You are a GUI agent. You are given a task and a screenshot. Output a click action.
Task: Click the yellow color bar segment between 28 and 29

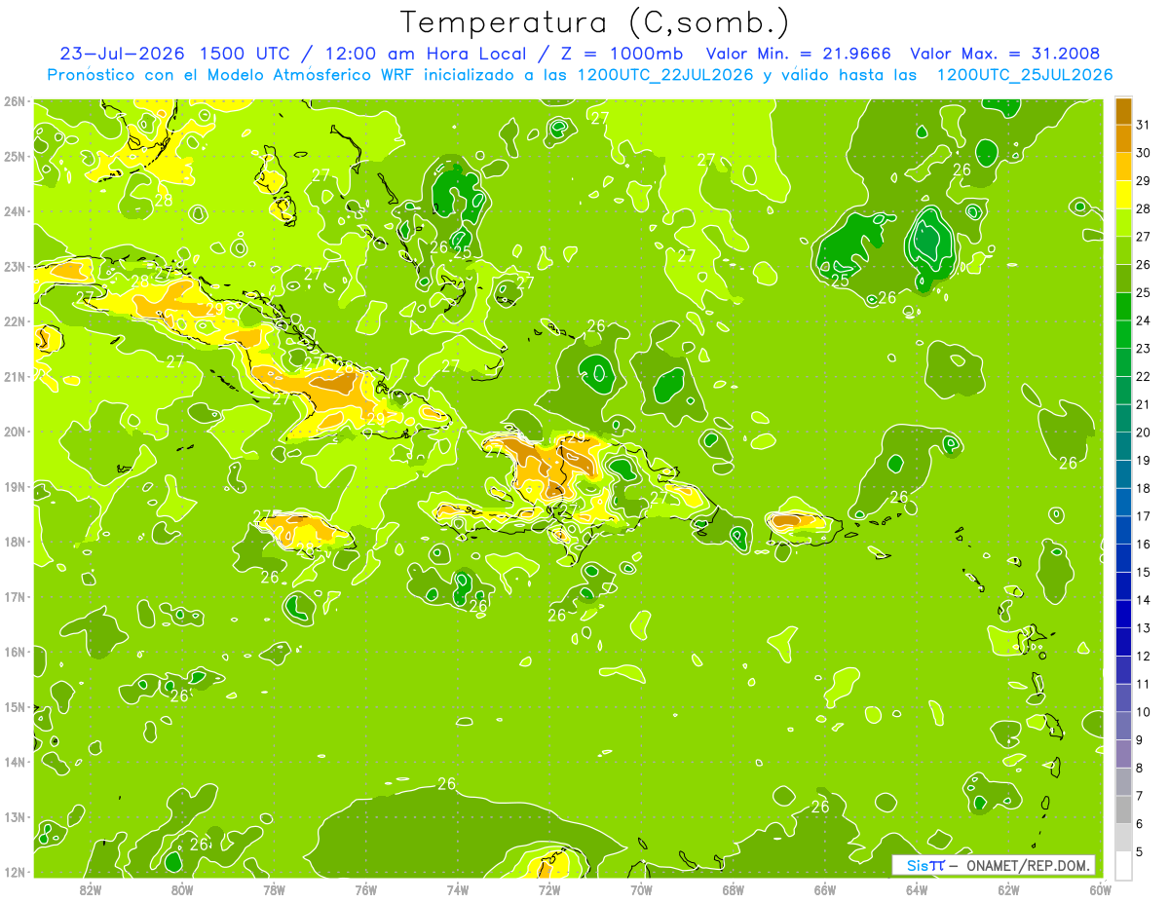click(x=1123, y=194)
